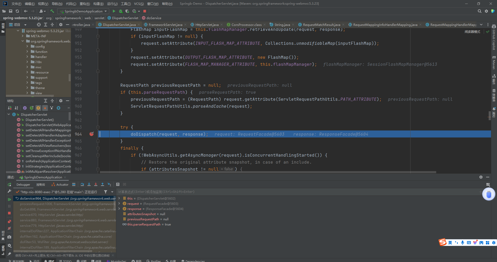Switch to FrameworkServlet.java tab
This screenshot has width=497, height=262.
[x=165, y=25]
